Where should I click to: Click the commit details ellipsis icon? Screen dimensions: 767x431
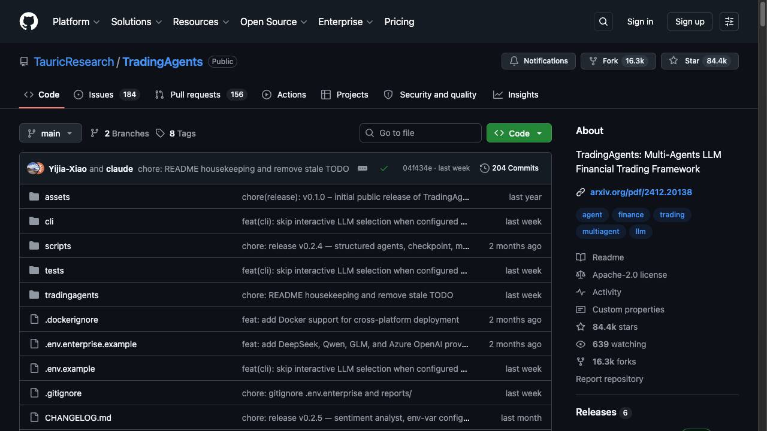(x=363, y=168)
